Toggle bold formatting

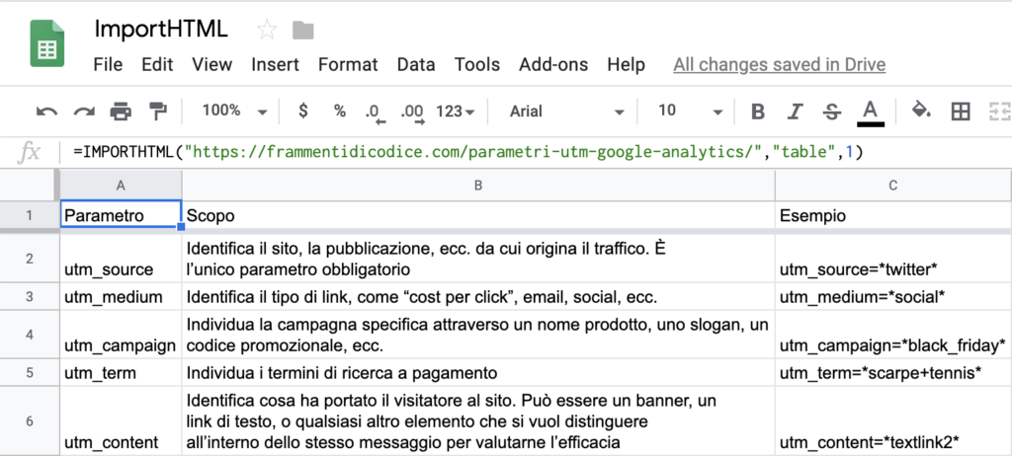(x=758, y=113)
